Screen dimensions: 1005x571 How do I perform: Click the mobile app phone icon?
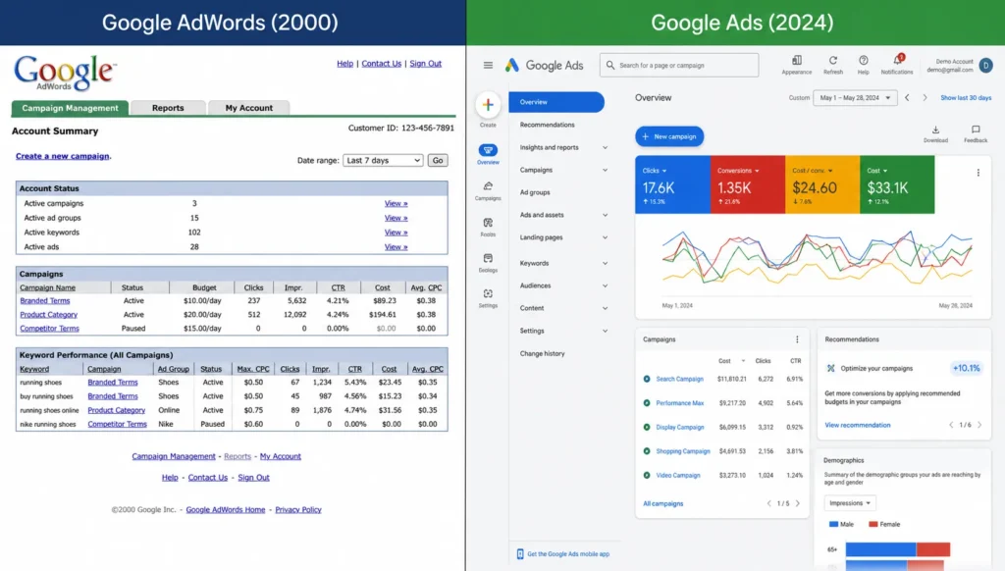click(x=520, y=553)
